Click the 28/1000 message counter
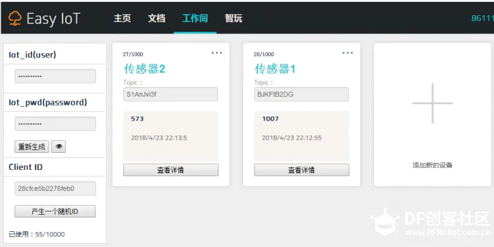494x247 pixels. coord(263,54)
